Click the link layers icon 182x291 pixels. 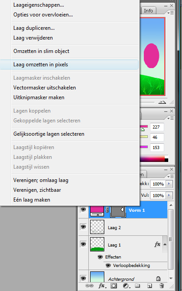(89, 286)
